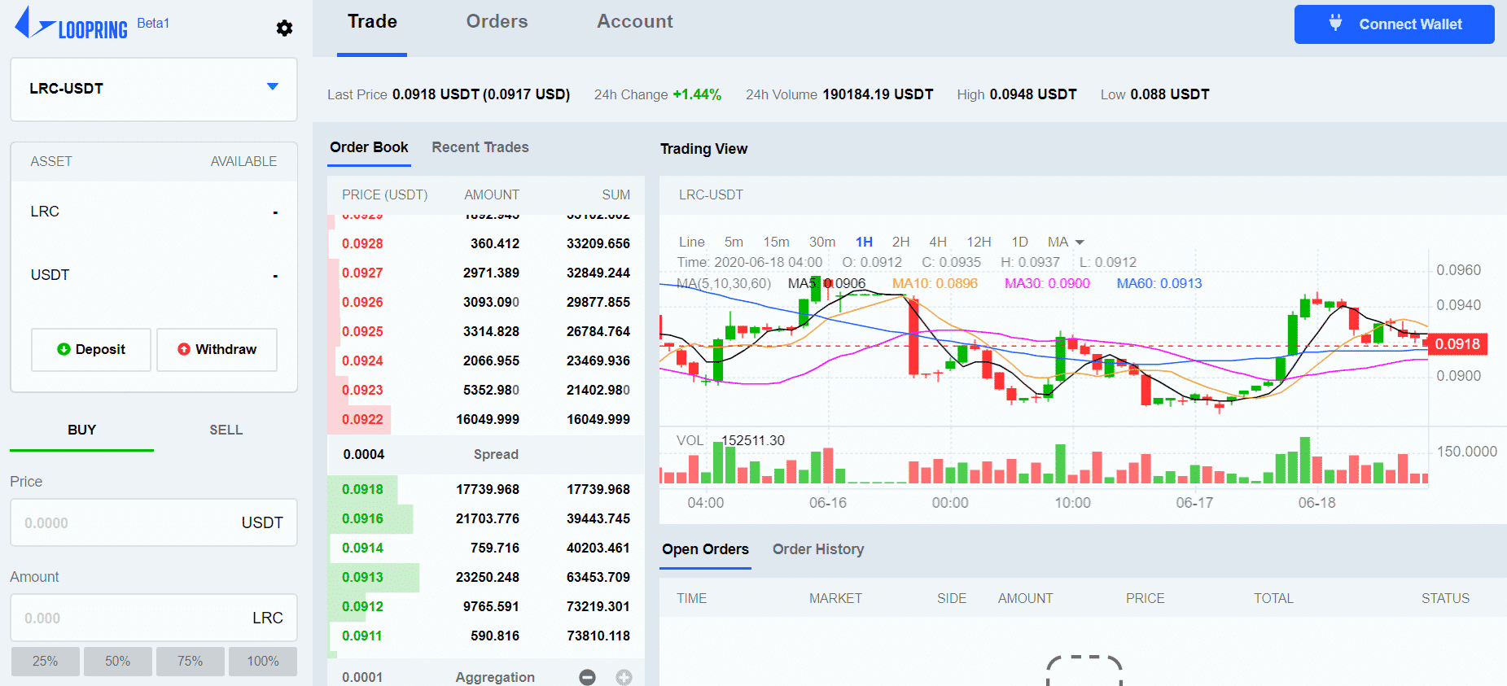The width and height of the screenshot is (1507, 686).
Task: Click the 0.0918 current price chart label
Action: tap(1457, 344)
